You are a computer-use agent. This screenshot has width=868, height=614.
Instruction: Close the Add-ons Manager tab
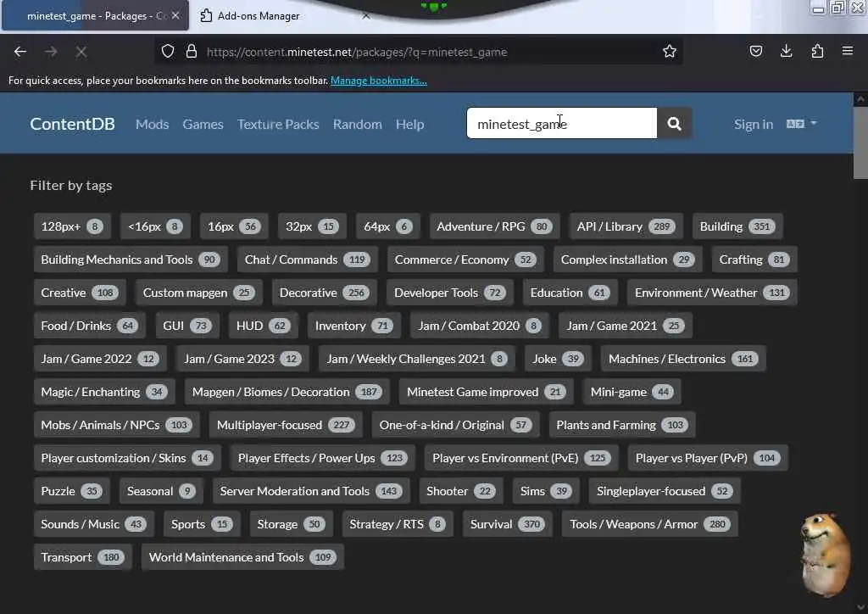point(366,16)
